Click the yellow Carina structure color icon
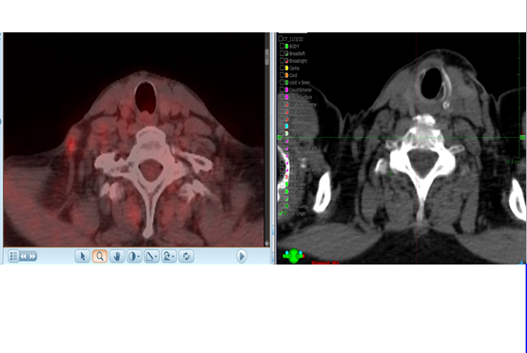The image size is (527, 353). [x=286, y=68]
